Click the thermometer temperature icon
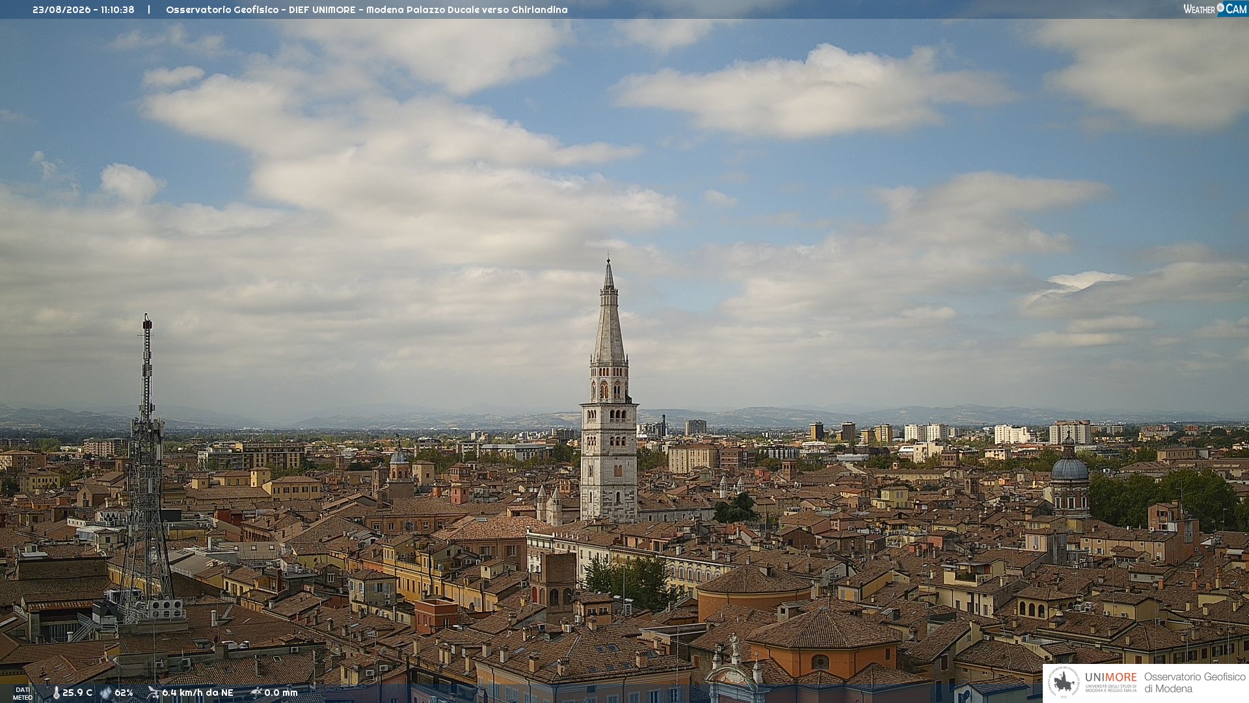This screenshot has width=1249, height=703. pos(56,693)
